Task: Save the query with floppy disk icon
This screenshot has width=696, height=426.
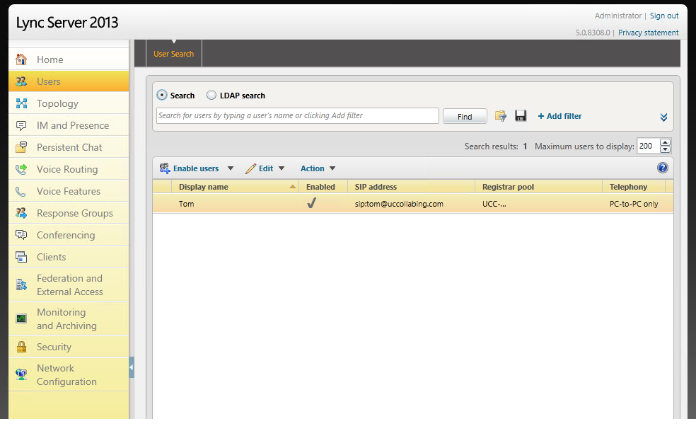Action: coord(521,116)
